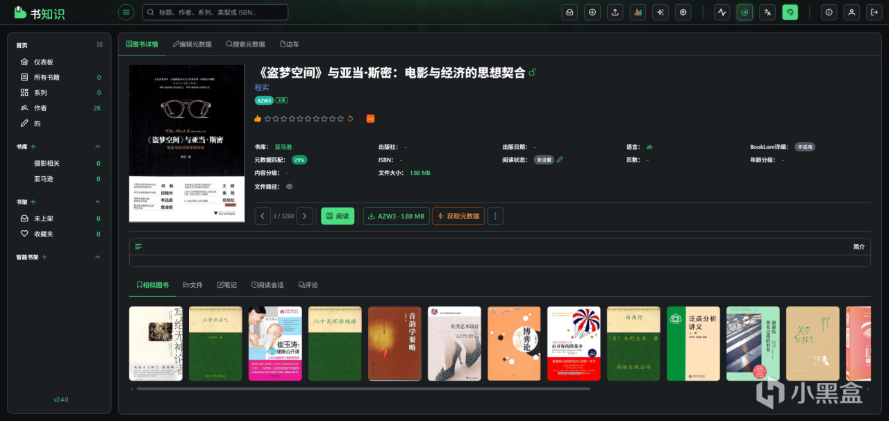Open the green palette theme icon
889x421 pixels.
(790, 12)
